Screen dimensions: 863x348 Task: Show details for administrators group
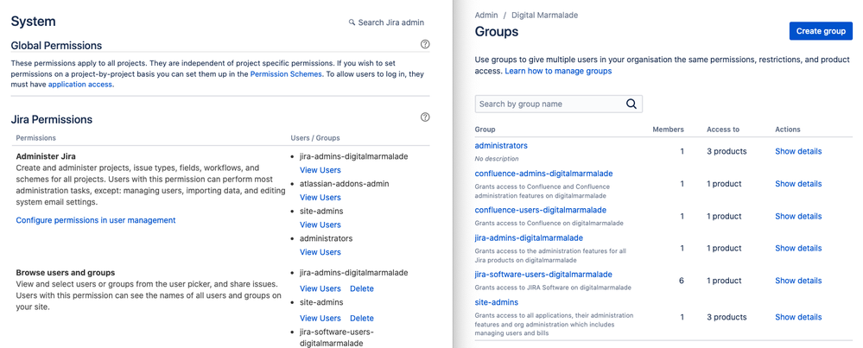click(798, 151)
